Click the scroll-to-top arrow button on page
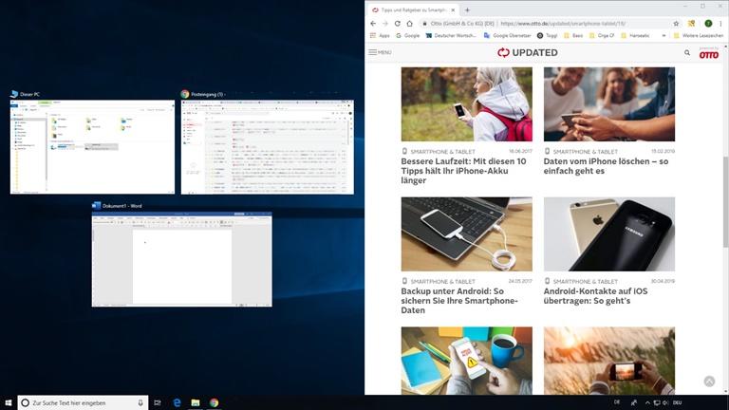The image size is (729, 410). (x=709, y=381)
